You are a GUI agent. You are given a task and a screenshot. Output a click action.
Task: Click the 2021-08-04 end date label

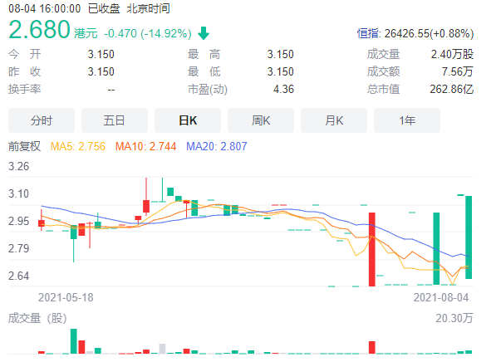click(x=441, y=297)
